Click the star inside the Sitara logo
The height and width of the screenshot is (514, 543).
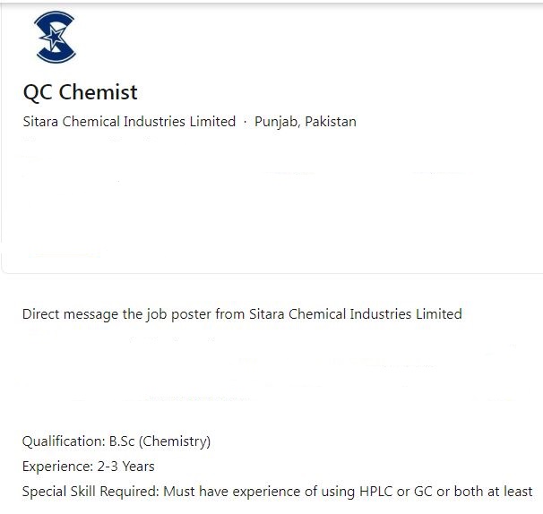click(55, 39)
